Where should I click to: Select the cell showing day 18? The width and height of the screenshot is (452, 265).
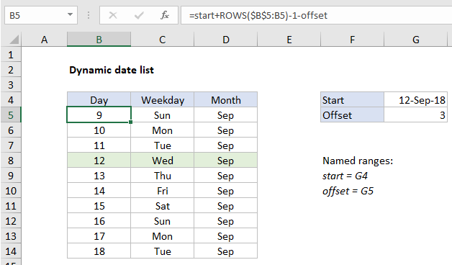[x=99, y=251]
